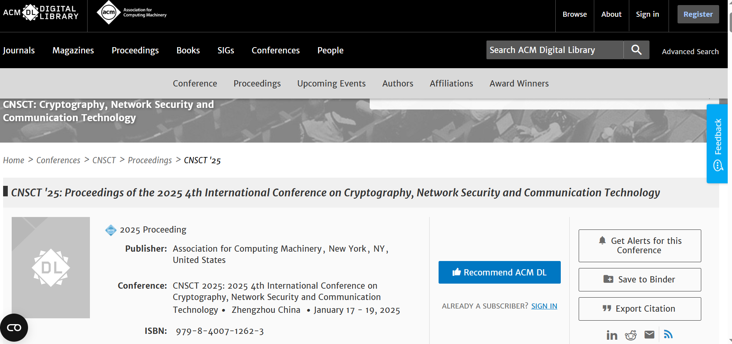
Task: Select the Upcoming Events tab
Action: pos(331,84)
